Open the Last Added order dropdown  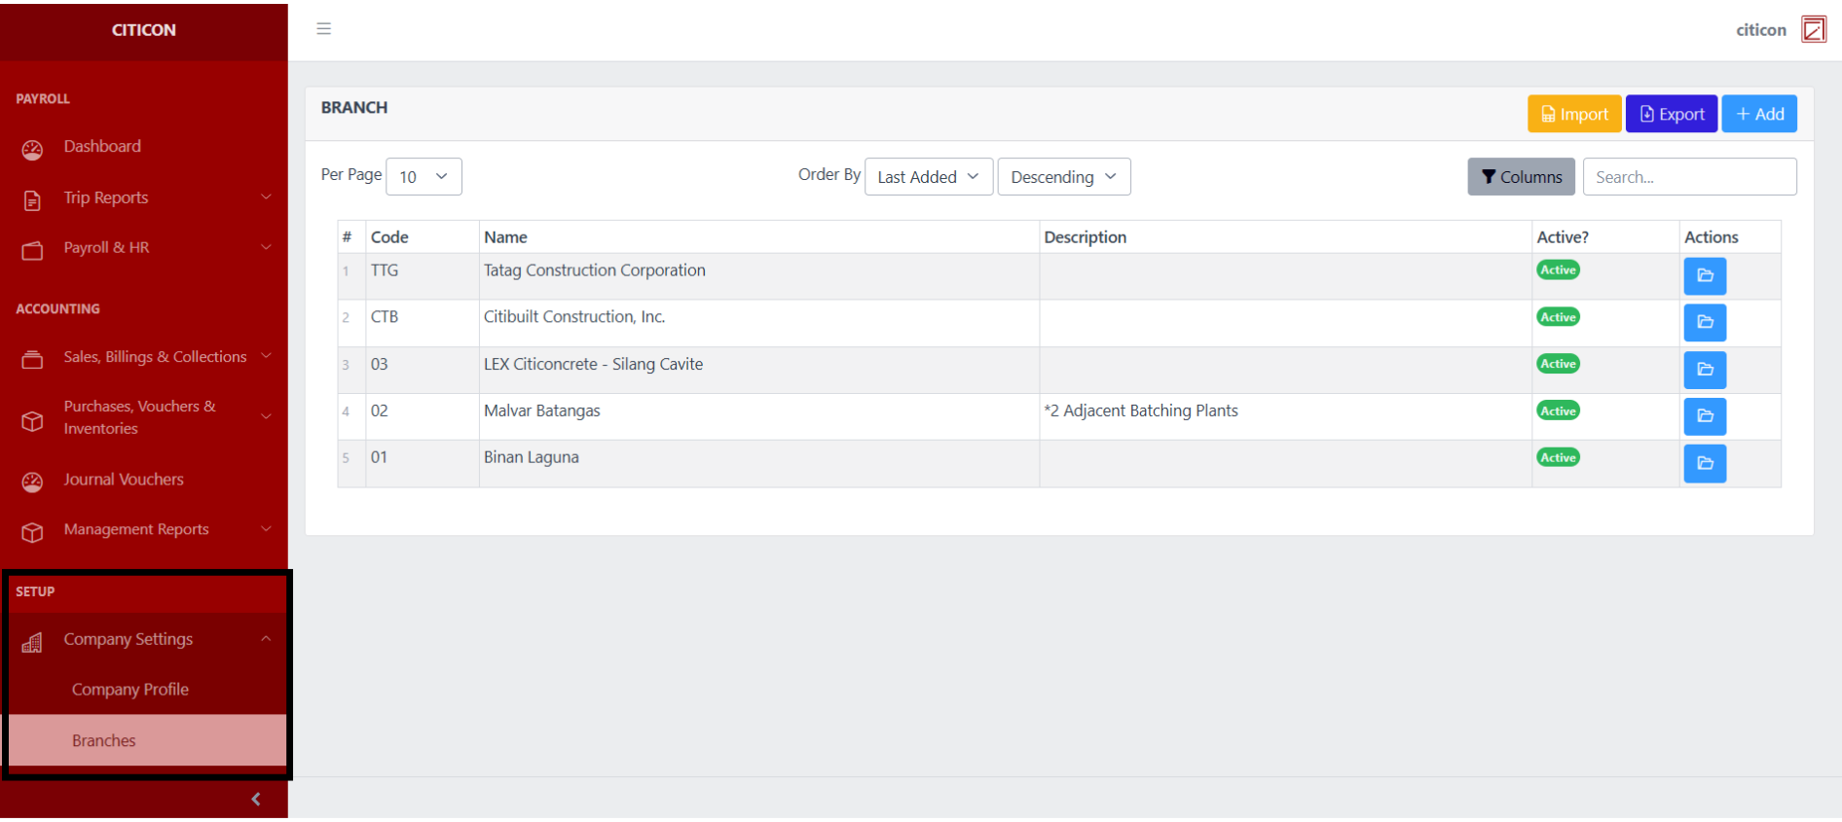[x=928, y=177]
